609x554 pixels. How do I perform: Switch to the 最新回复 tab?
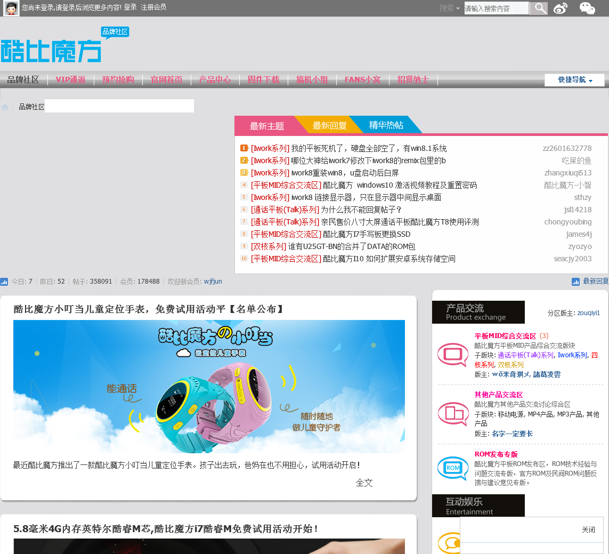pyautogui.click(x=329, y=126)
